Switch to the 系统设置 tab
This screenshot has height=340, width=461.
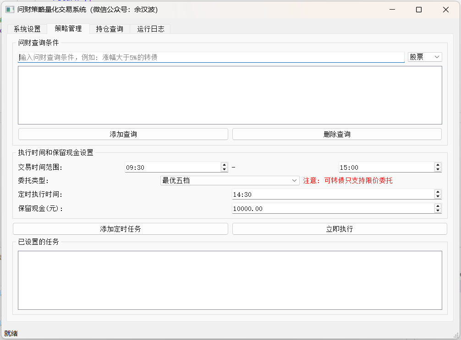[27, 29]
